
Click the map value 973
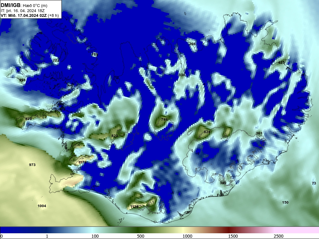[x=32, y=165]
